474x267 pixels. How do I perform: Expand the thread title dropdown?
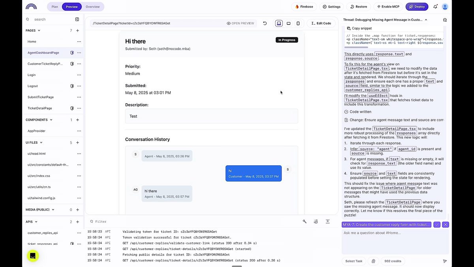(426, 19)
